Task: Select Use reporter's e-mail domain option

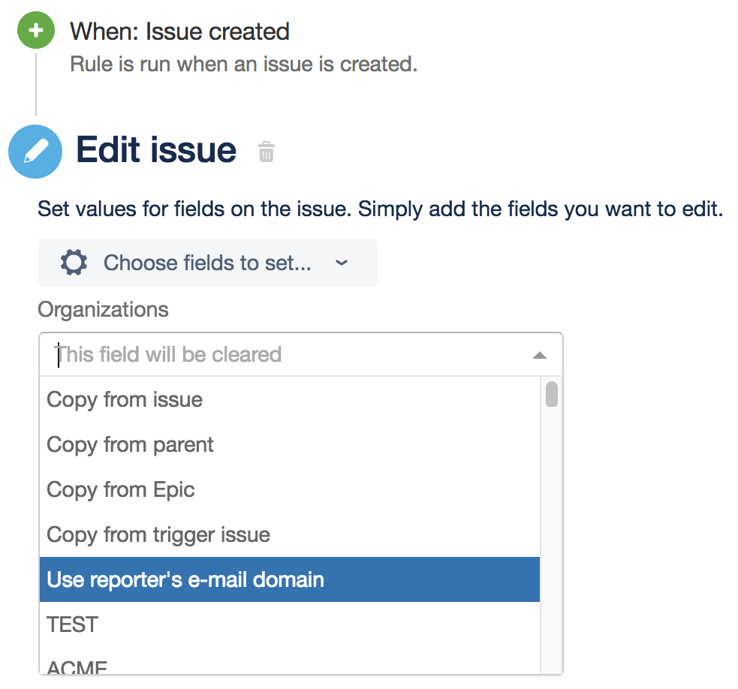Action: [x=290, y=580]
